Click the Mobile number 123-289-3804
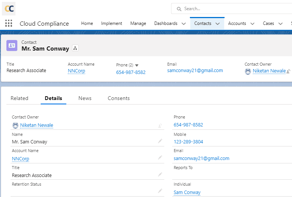The image size is (292, 197). [x=188, y=142]
